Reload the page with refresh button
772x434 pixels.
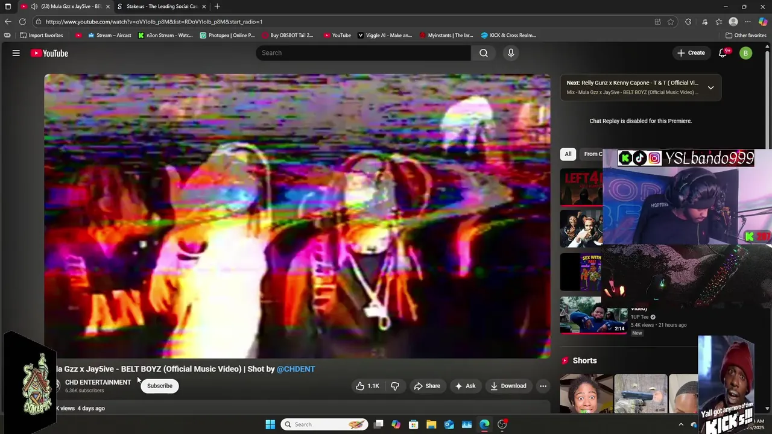[x=22, y=22]
